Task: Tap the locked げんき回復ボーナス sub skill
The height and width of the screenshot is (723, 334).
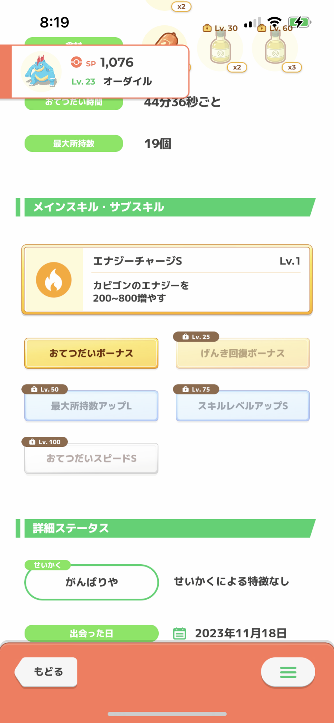Action: [x=243, y=353]
